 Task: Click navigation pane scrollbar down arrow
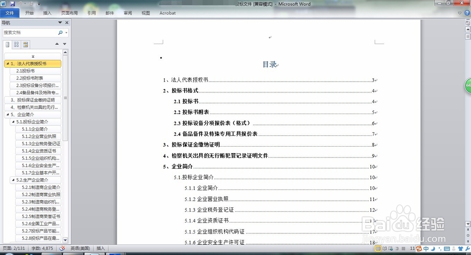coord(65,240)
